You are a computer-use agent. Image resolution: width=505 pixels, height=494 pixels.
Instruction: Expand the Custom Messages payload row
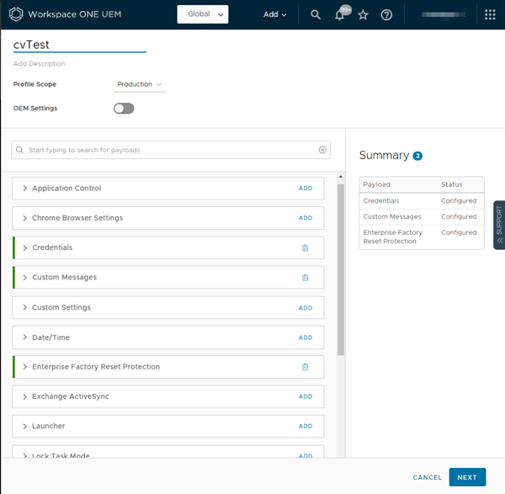[24, 277]
